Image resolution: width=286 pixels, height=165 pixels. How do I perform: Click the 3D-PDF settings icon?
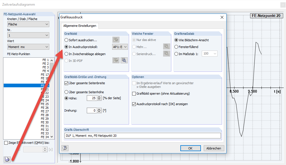[116, 60]
